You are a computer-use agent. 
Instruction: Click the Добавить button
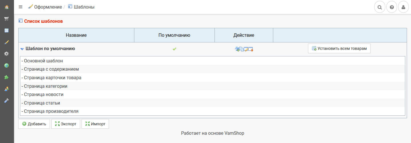pyautogui.click(x=34, y=124)
